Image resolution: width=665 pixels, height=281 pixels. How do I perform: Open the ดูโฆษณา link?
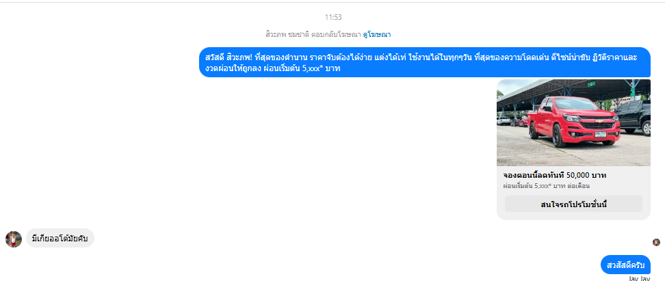pyautogui.click(x=376, y=34)
